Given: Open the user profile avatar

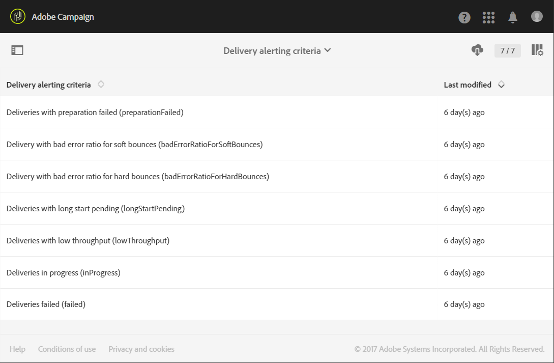Looking at the screenshot, I should [537, 17].
